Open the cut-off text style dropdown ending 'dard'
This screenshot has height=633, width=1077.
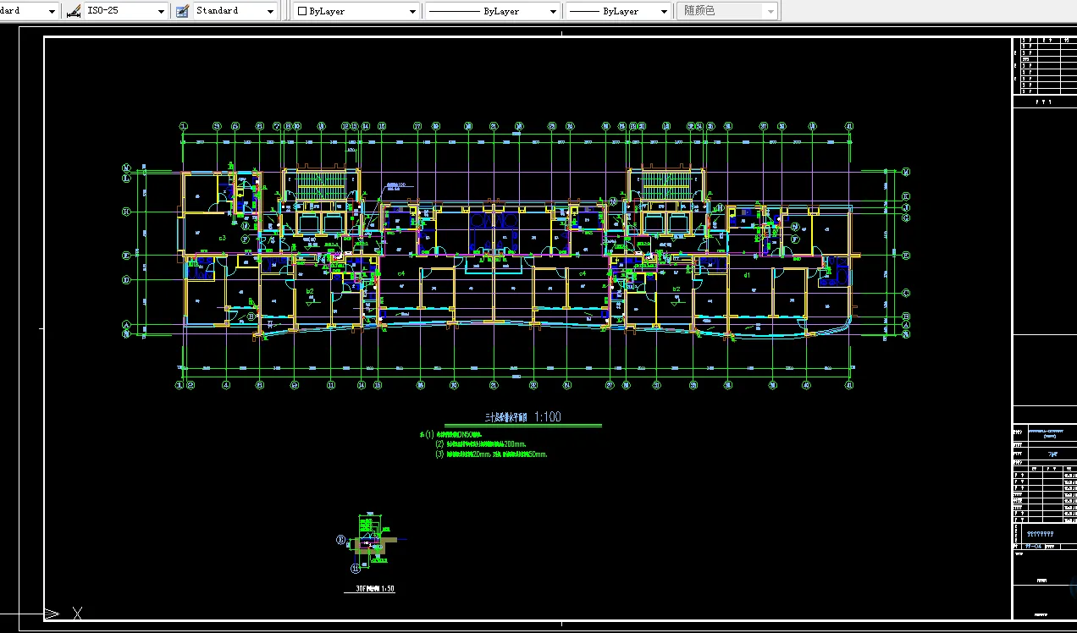pyautogui.click(x=29, y=11)
